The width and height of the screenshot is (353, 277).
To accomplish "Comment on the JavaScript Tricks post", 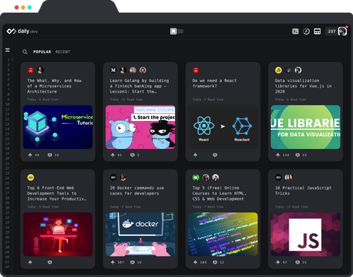I will pyautogui.click(x=298, y=262).
